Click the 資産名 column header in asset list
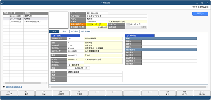This screenshot has width=211, height=100. tap(36, 13)
